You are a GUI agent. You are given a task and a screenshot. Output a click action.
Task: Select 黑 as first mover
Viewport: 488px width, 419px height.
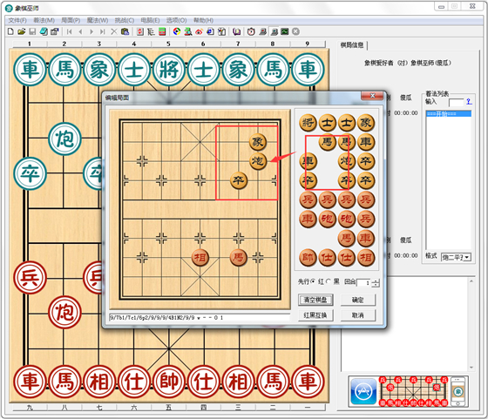click(329, 281)
